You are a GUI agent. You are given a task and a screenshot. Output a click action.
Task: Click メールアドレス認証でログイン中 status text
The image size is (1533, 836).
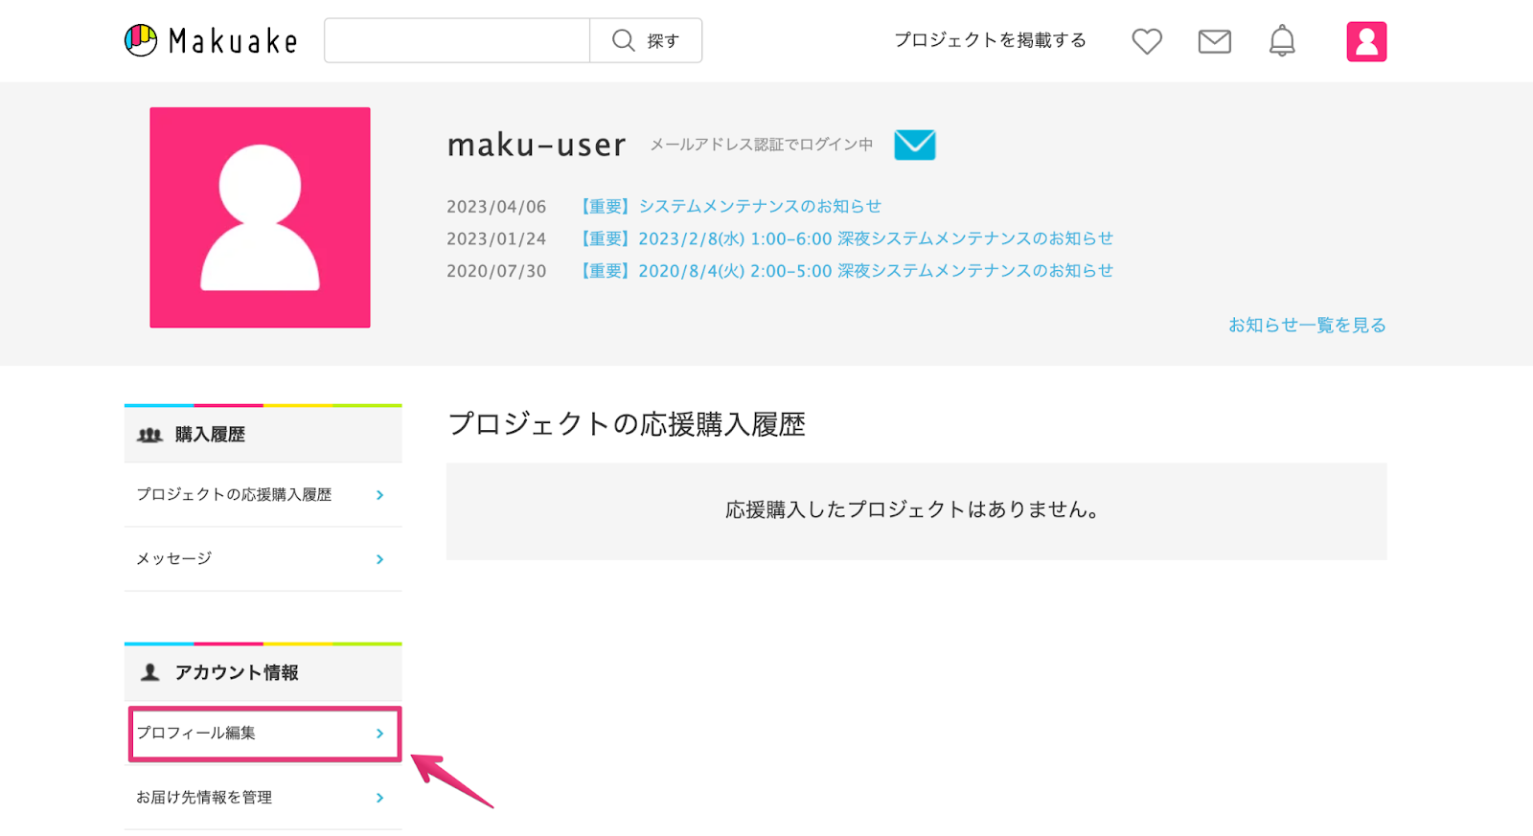762,145
